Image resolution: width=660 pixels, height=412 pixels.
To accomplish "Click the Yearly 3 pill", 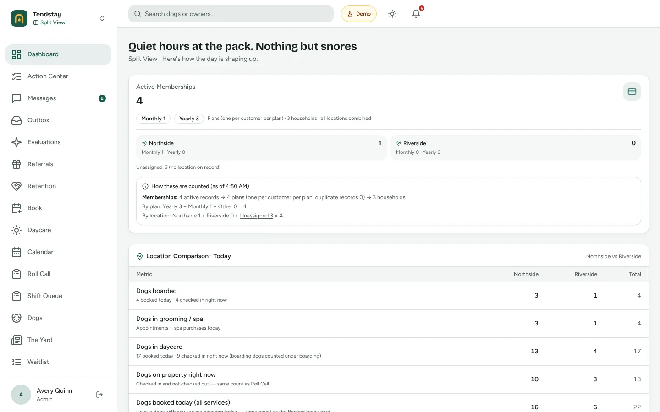I will (x=189, y=119).
